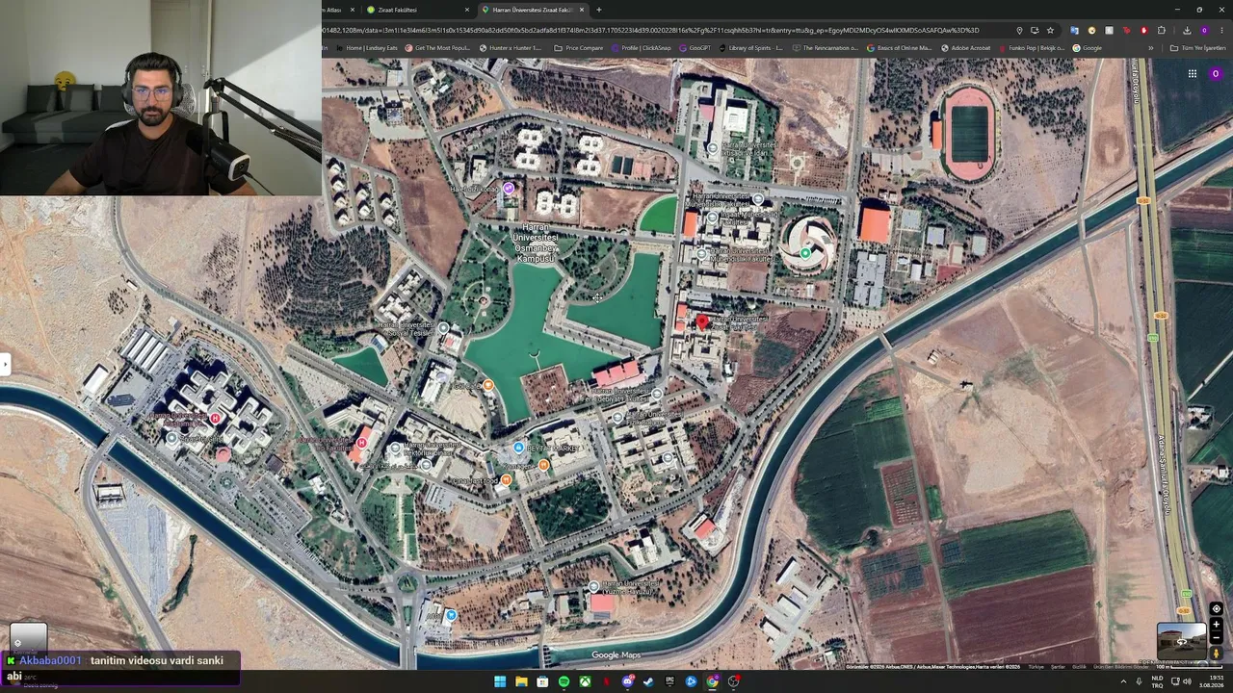This screenshot has height=693, width=1233.
Task: Select the purple Hacı Gazi Konağı pin
Action: click(509, 189)
